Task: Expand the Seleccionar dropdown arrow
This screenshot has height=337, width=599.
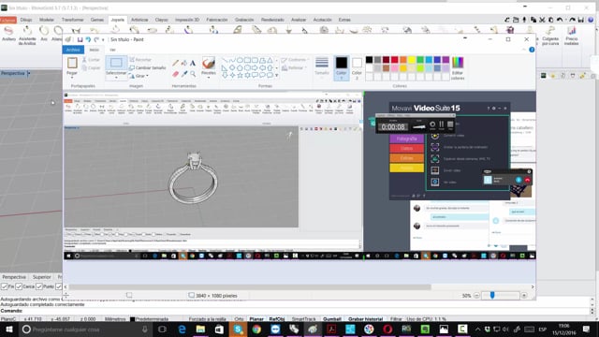Action: [x=116, y=78]
